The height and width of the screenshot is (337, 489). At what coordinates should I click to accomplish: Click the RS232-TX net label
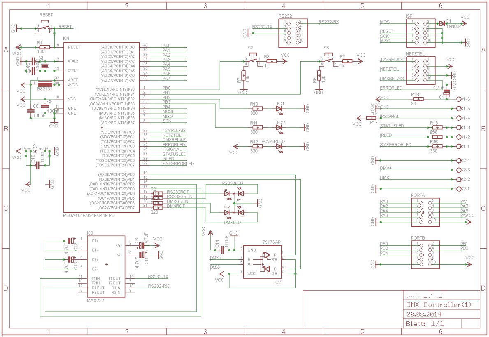[x=262, y=25]
